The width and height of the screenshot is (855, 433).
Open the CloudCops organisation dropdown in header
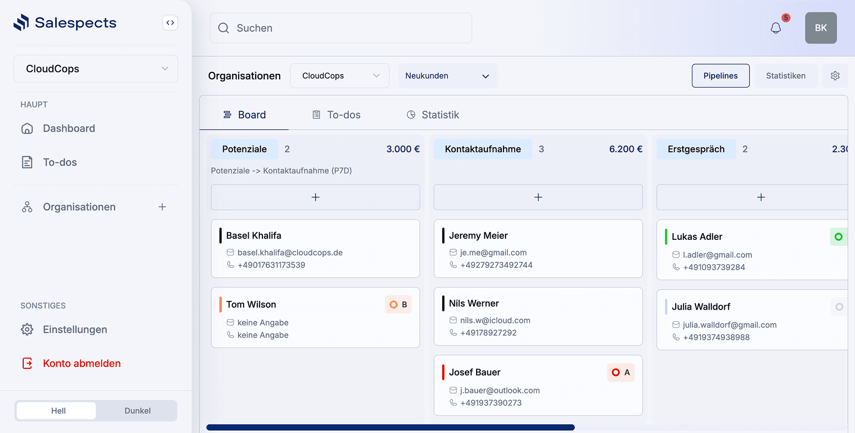[340, 76]
